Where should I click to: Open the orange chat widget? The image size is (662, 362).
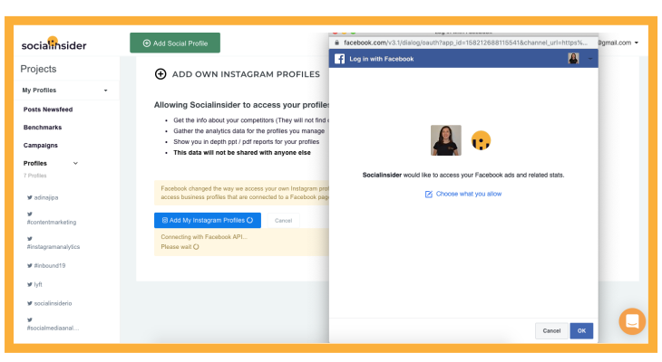click(x=632, y=321)
